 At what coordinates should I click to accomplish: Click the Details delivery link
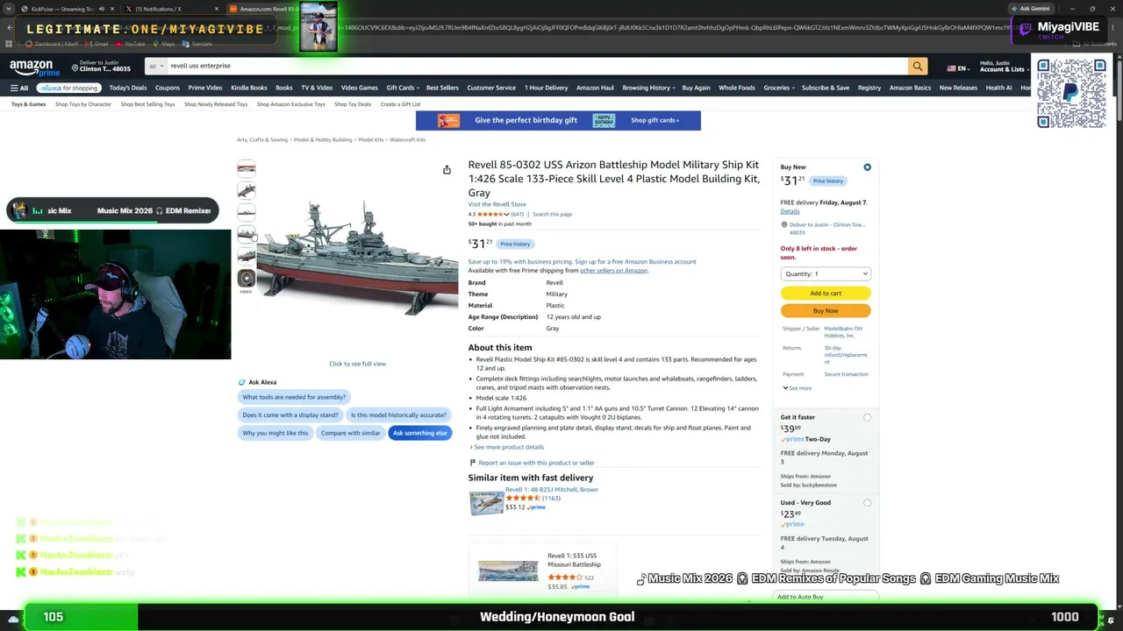(x=790, y=211)
